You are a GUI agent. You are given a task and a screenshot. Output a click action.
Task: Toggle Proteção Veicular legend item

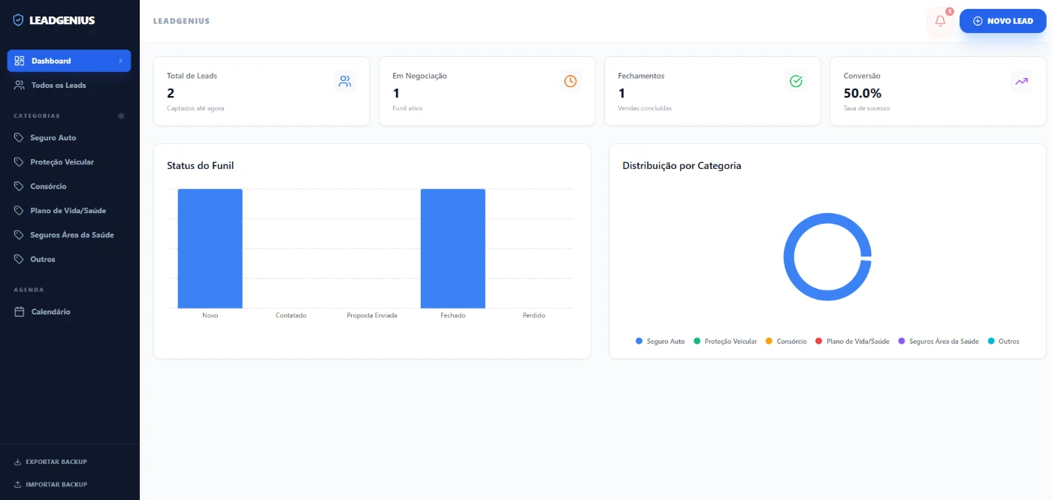click(x=725, y=342)
